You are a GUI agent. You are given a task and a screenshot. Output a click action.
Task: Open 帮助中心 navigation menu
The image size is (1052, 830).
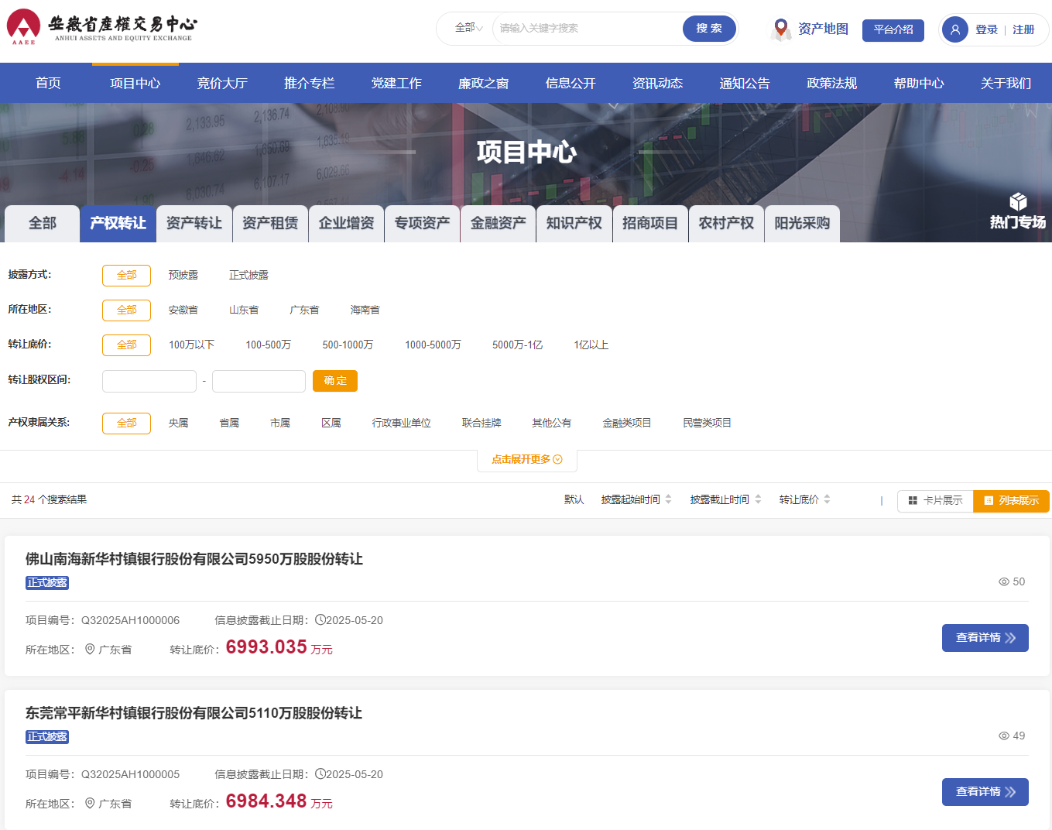coord(919,83)
